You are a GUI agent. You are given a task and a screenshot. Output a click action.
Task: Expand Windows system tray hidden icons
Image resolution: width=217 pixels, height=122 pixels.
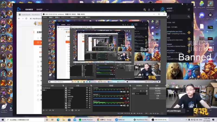coord(186,120)
